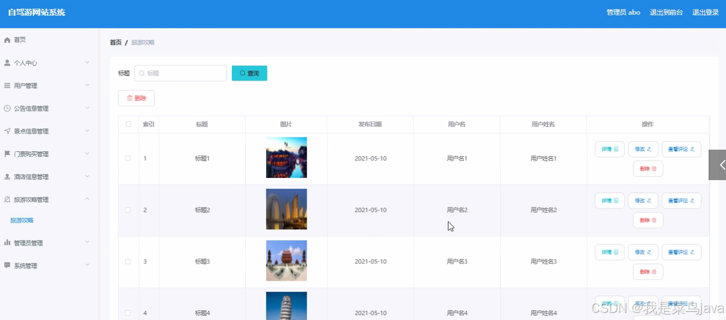
Task: Click the leaning tower thumbnail in row 标题4
Action: tap(286, 306)
